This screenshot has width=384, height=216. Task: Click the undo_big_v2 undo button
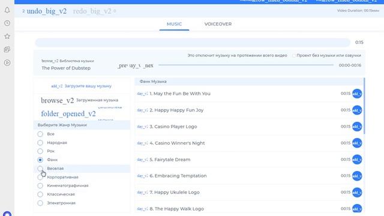point(46,11)
